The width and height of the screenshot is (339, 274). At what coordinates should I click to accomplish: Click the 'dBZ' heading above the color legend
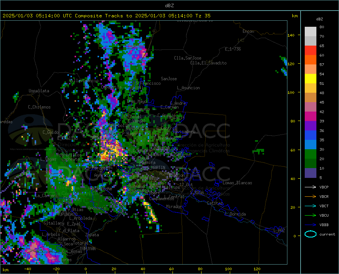(319, 19)
